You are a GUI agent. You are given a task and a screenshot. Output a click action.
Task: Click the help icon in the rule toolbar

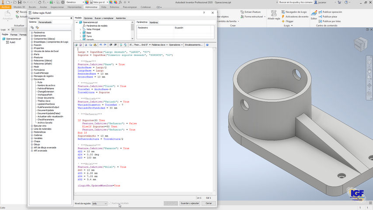tap(207, 45)
